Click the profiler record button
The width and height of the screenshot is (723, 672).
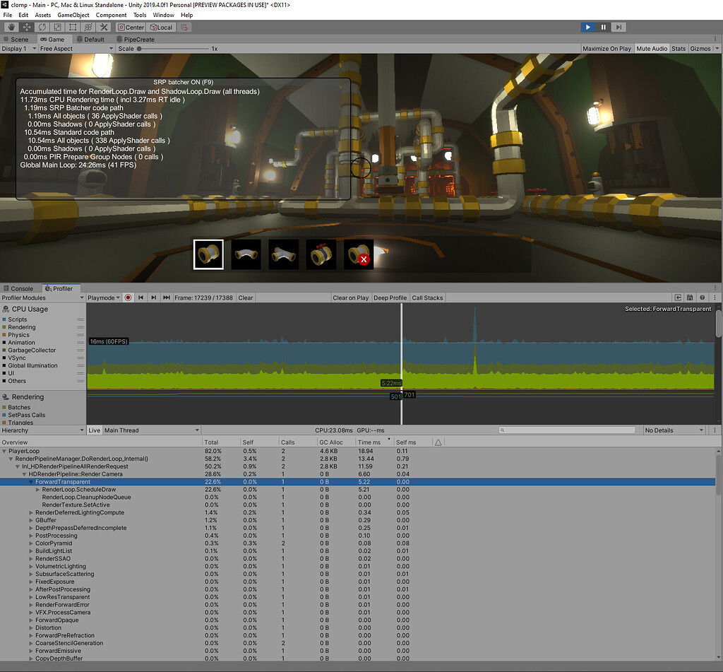(x=128, y=297)
